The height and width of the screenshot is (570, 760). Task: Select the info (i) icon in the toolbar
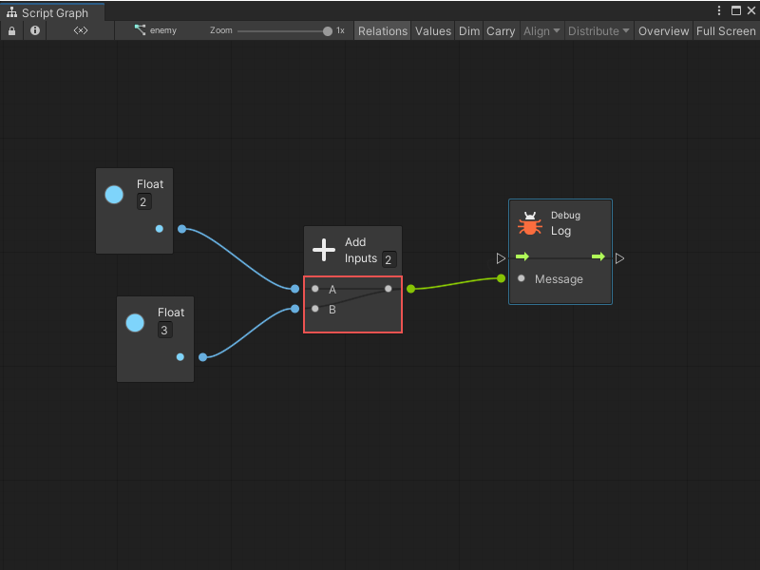point(34,30)
